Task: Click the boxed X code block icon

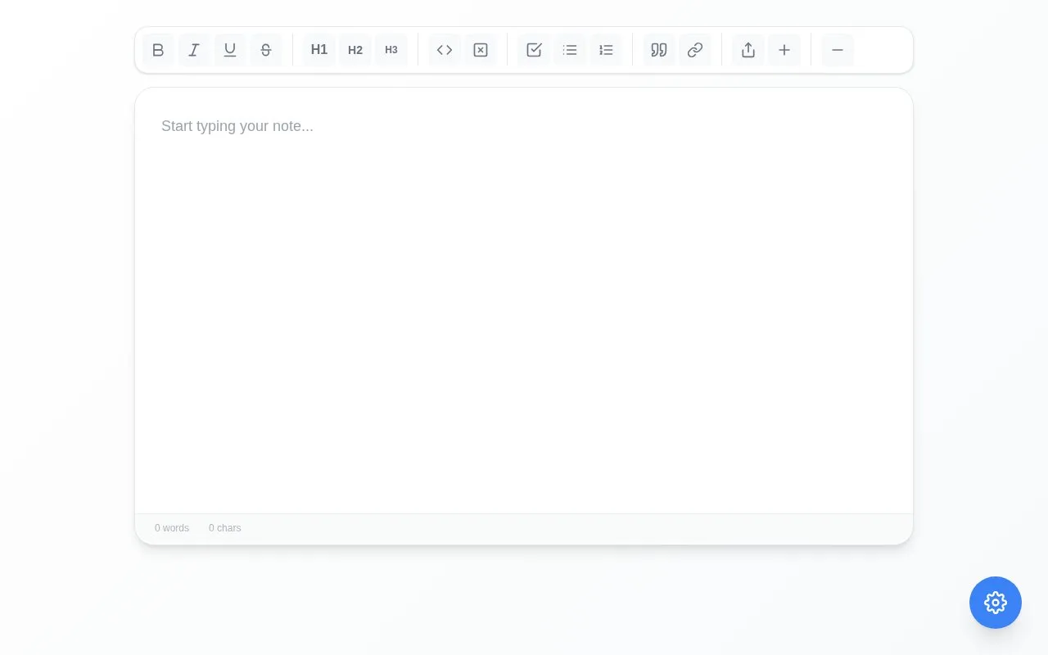Action: pos(481,50)
